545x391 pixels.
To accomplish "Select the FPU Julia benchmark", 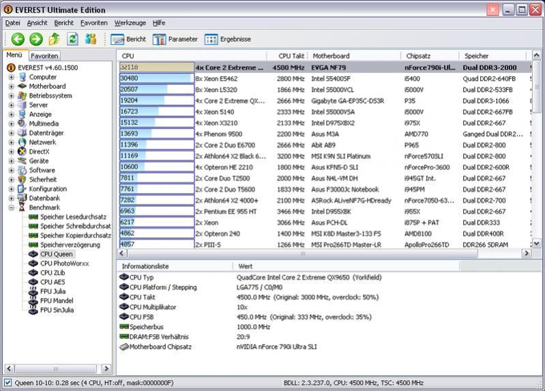I will coord(53,291).
